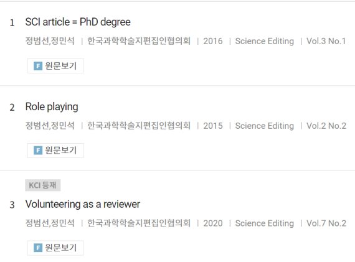Open publisher 한국과학학술지편집인협의회 in first result
The image size is (355, 262).
139,41
